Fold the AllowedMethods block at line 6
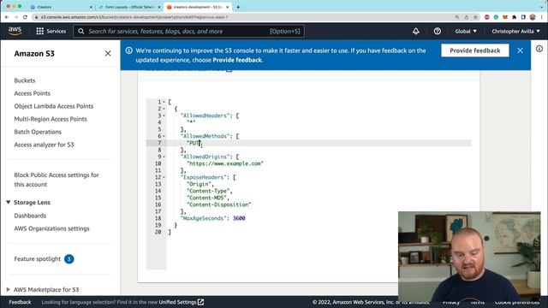 (x=164, y=136)
